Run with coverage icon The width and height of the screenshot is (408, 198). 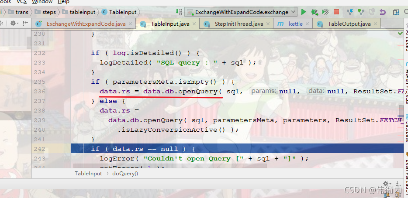coord(325,12)
